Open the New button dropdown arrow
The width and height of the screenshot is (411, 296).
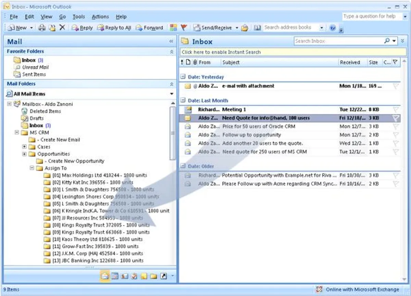[32, 28]
